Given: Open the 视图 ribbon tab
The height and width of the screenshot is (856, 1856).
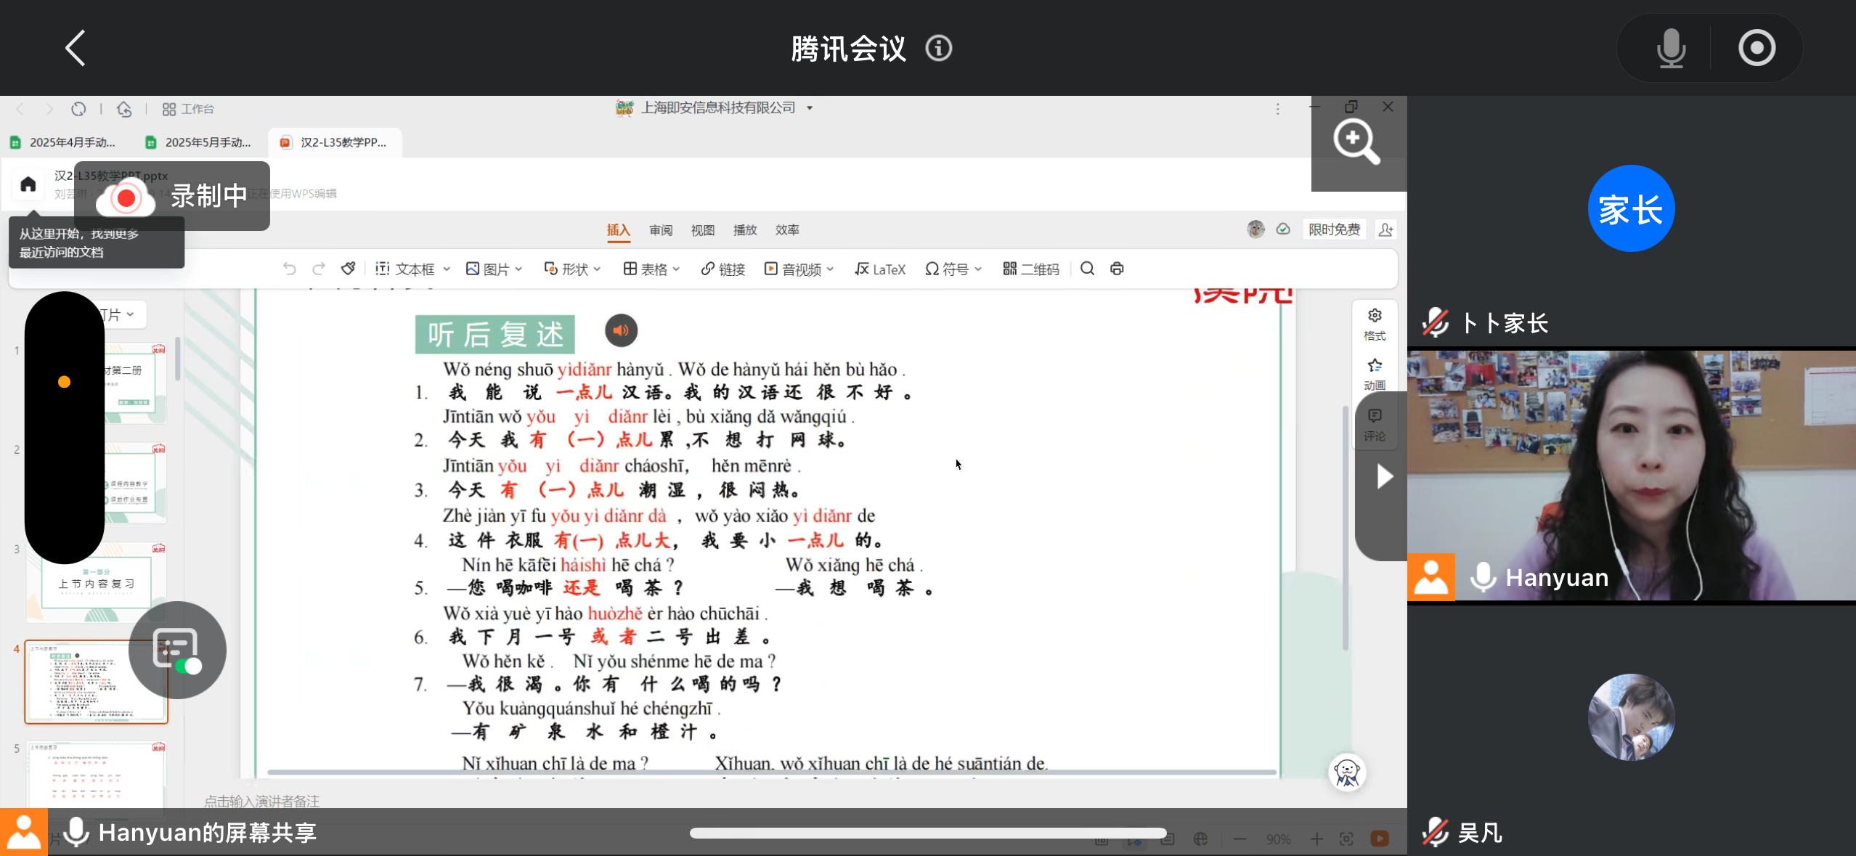Looking at the screenshot, I should [702, 230].
